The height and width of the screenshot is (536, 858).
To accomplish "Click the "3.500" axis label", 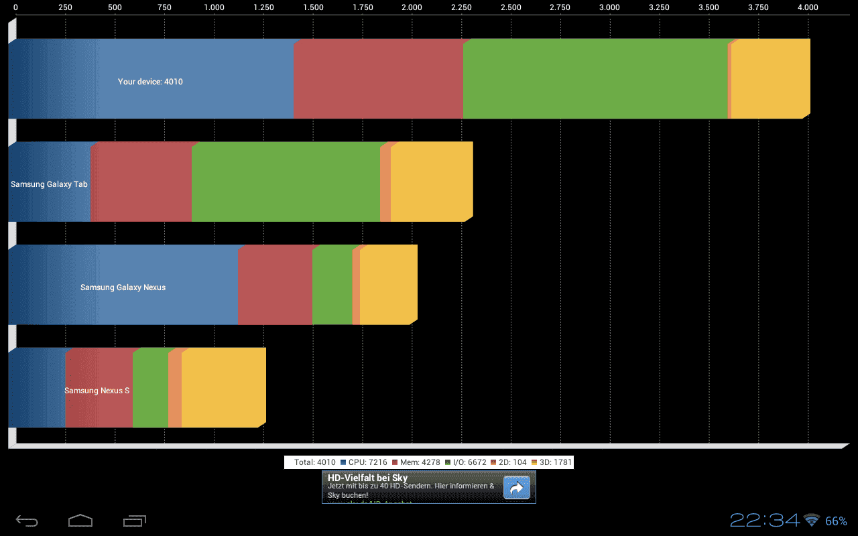I will click(709, 7).
